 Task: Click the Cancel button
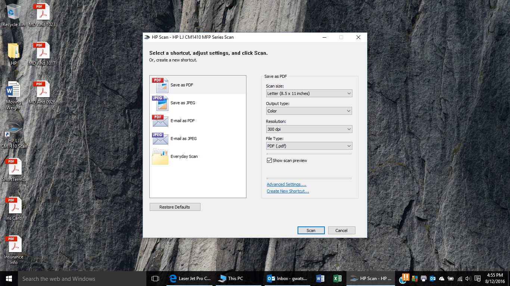(x=341, y=231)
